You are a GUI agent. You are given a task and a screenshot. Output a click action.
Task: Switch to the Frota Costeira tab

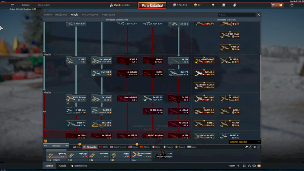tap(109, 14)
